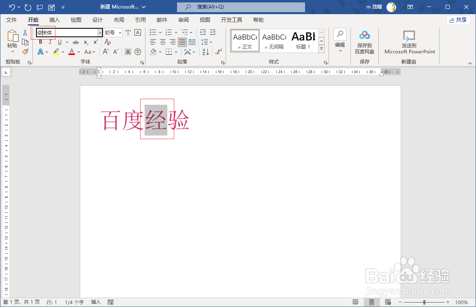
Task: Switch to Read Mode view in status bar
Action: [x=356, y=302]
